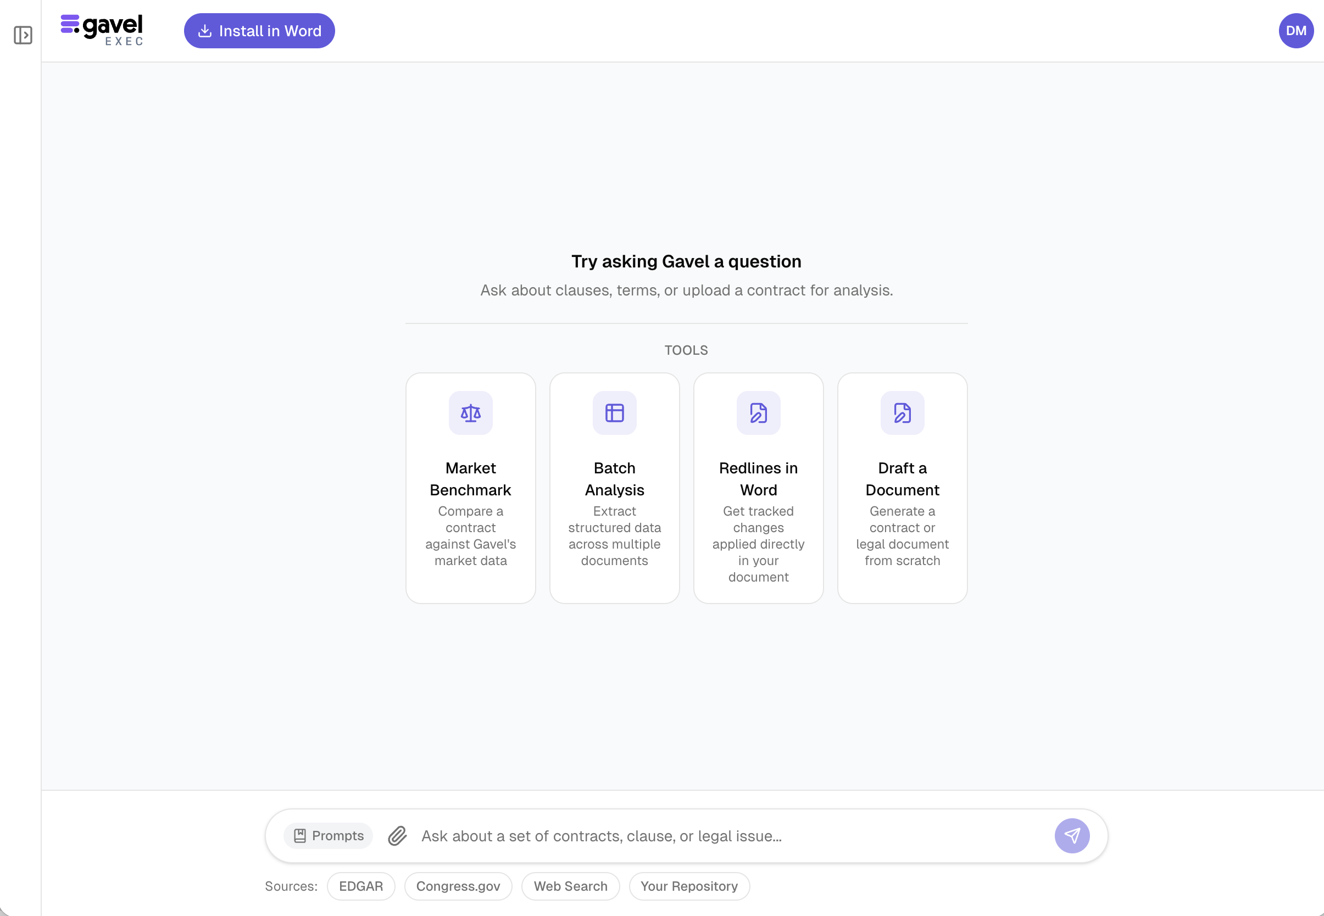Focus the question input field
The height and width of the screenshot is (916, 1324).
(729, 836)
